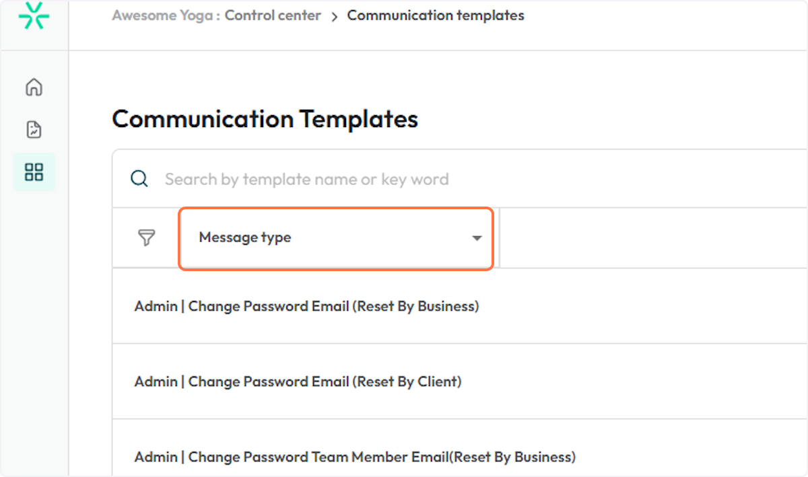Open the Home icon in sidebar
The image size is (808, 477).
pos(34,87)
